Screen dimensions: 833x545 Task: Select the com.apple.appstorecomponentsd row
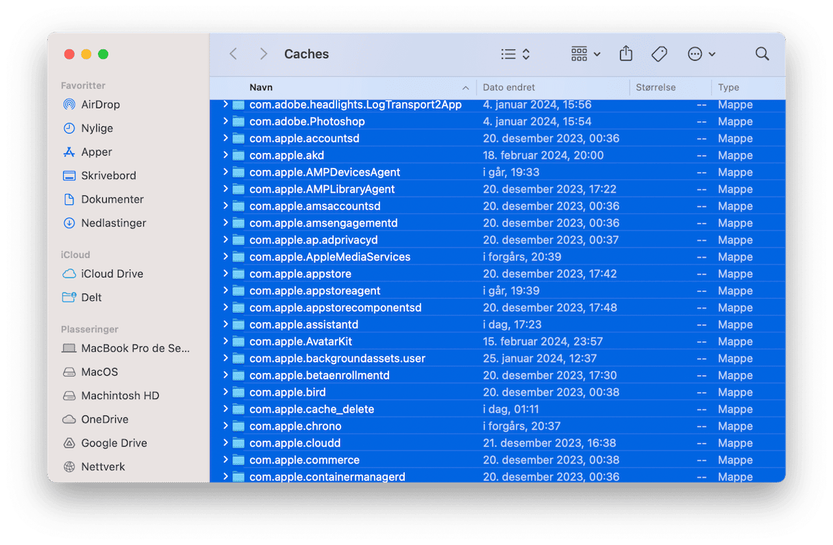click(x=497, y=308)
